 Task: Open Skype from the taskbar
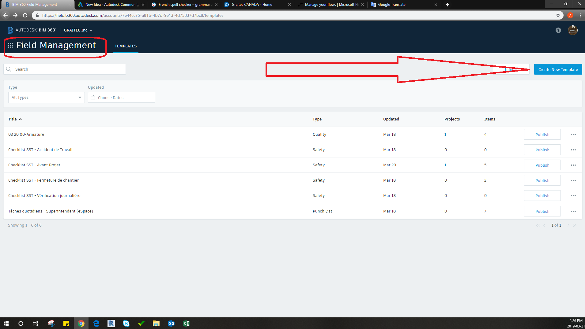pyautogui.click(x=126, y=323)
